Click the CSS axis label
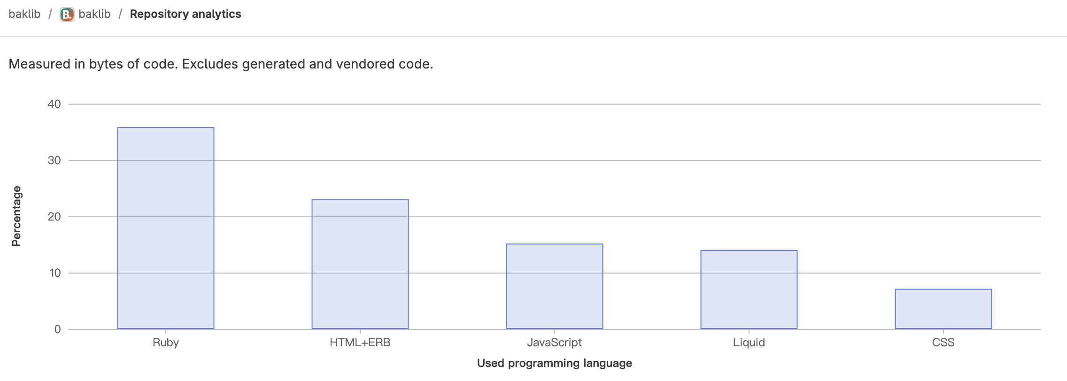Viewport: 1067px width, 381px height. tap(943, 343)
